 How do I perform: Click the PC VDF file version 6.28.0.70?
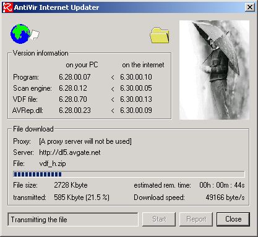[x=73, y=99]
